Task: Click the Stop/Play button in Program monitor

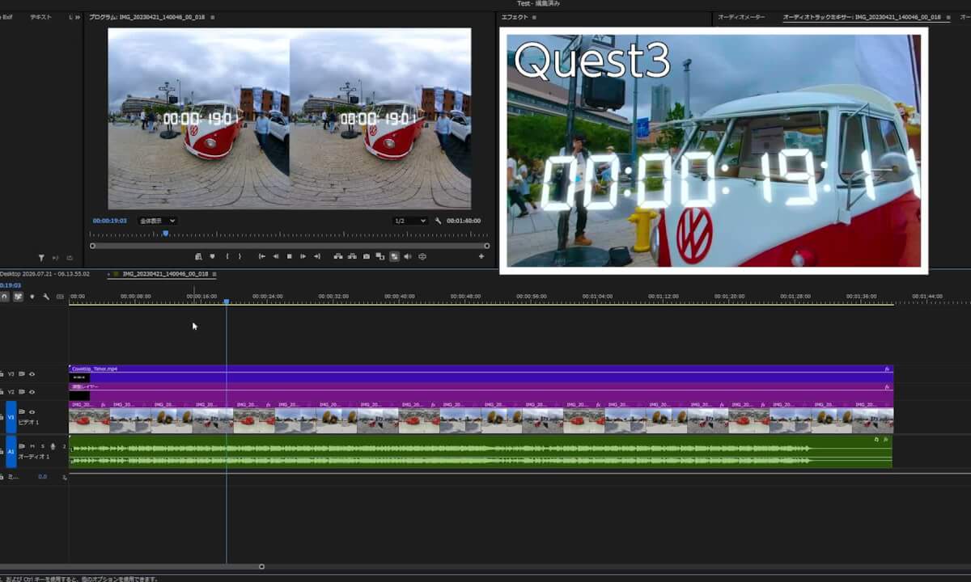Action: (x=289, y=256)
